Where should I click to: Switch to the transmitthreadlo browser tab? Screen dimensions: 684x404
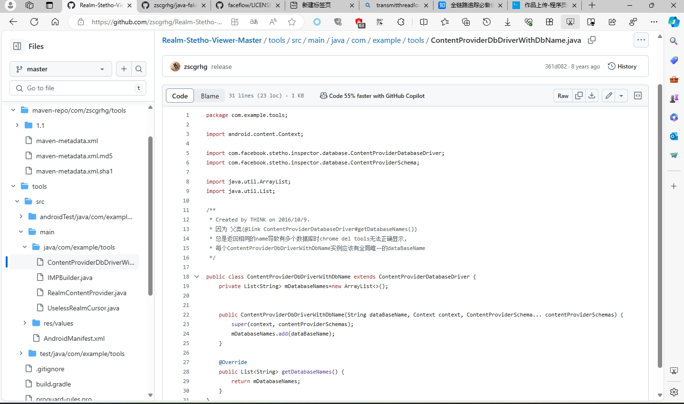point(396,6)
